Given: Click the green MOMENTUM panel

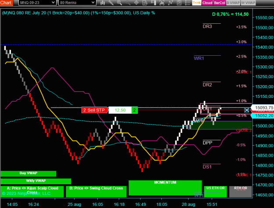Looking at the screenshot, I should pyautogui.click(x=165, y=188).
